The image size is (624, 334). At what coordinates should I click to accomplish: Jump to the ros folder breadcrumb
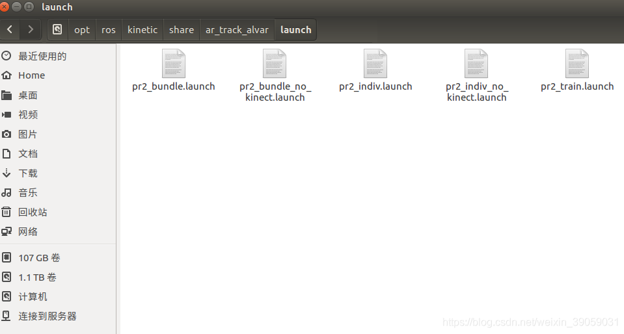point(109,30)
